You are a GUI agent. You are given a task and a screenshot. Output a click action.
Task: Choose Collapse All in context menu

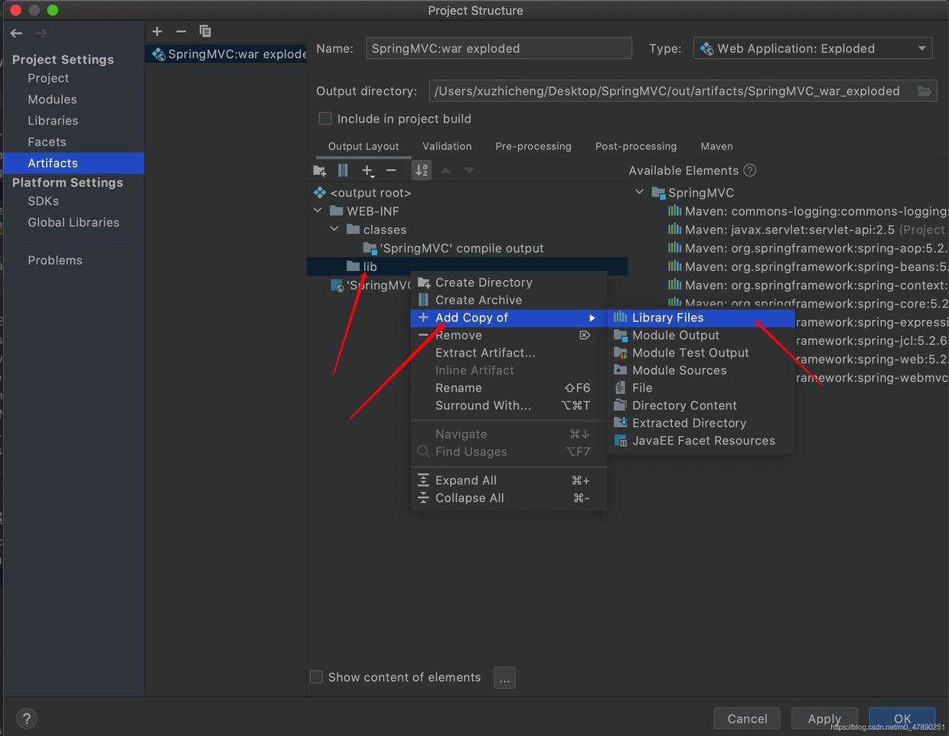click(509, 498)
